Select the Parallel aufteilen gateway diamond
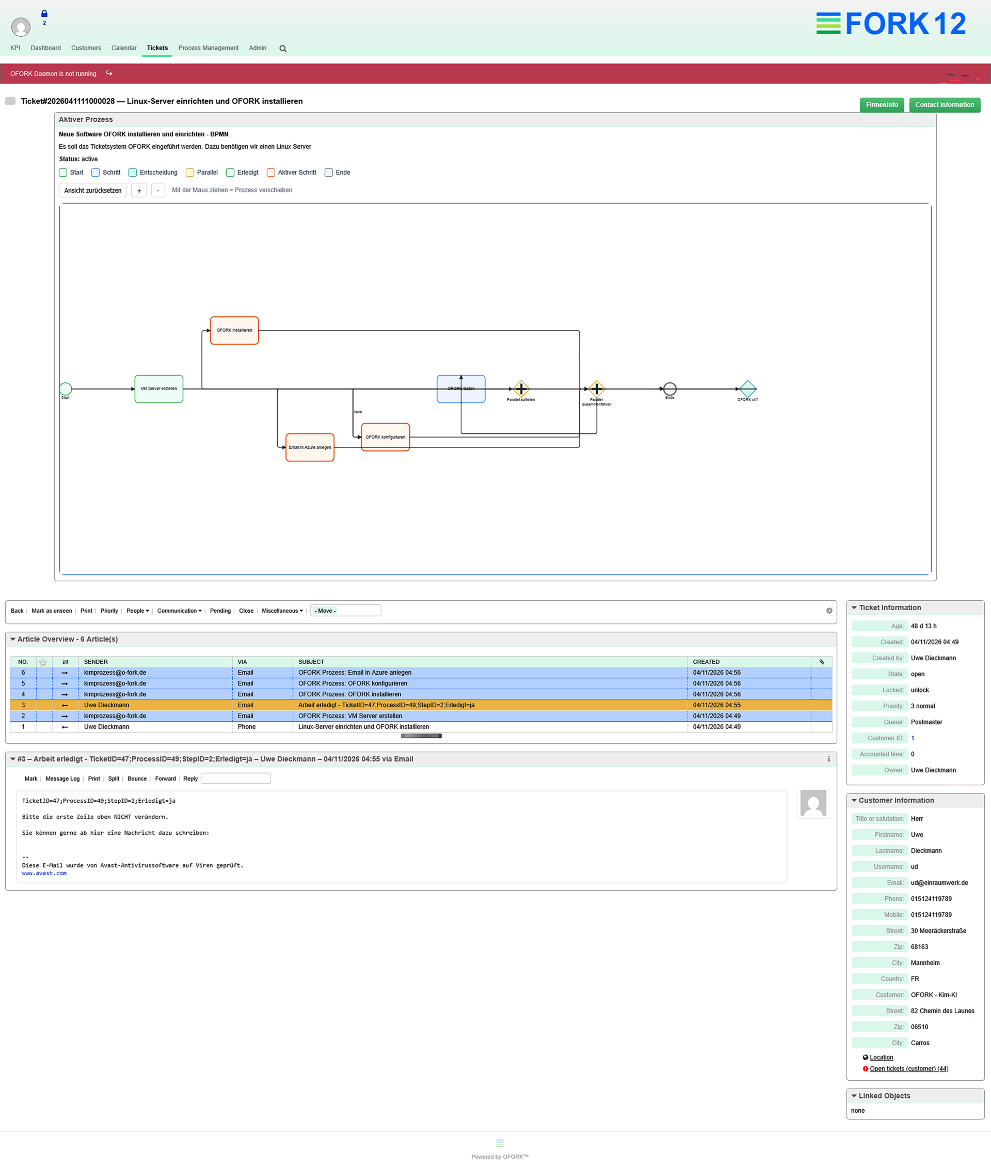 pyautogui.click(x=521, y=388)
